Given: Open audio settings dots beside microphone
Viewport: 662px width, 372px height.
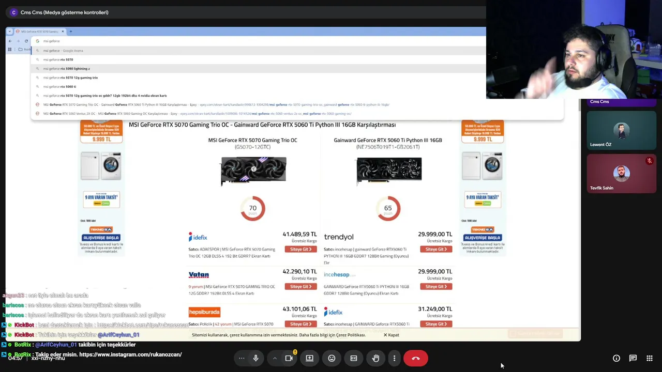Looking at the screenshot, I should [x=242, y=358].
